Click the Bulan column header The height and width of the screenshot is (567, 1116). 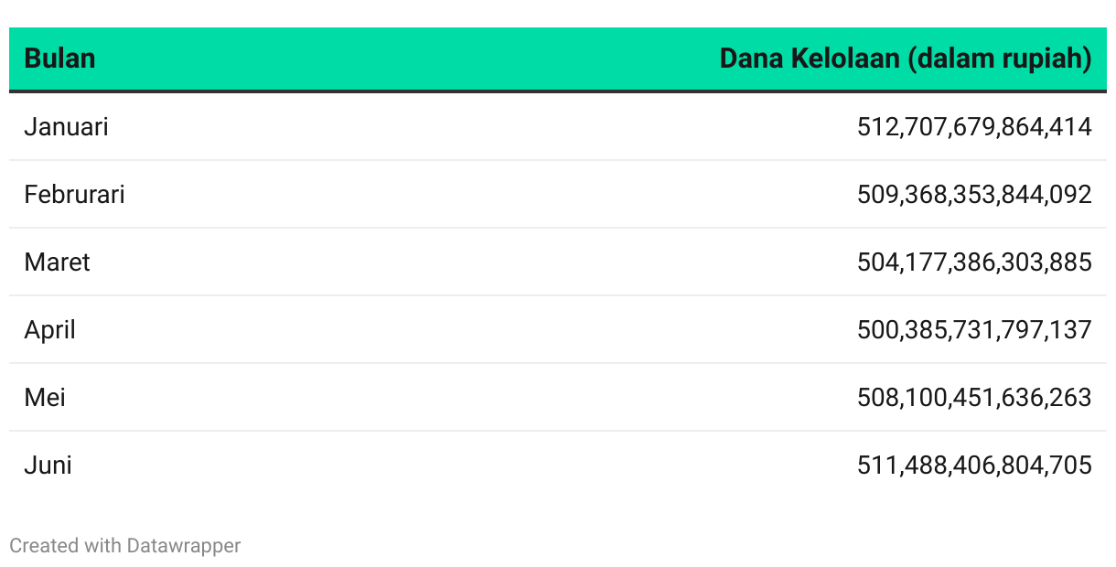(x=59, y=59)
